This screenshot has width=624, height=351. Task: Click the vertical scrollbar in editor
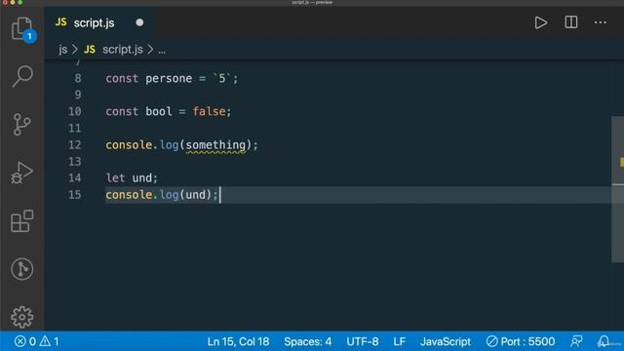click(617, 189)
